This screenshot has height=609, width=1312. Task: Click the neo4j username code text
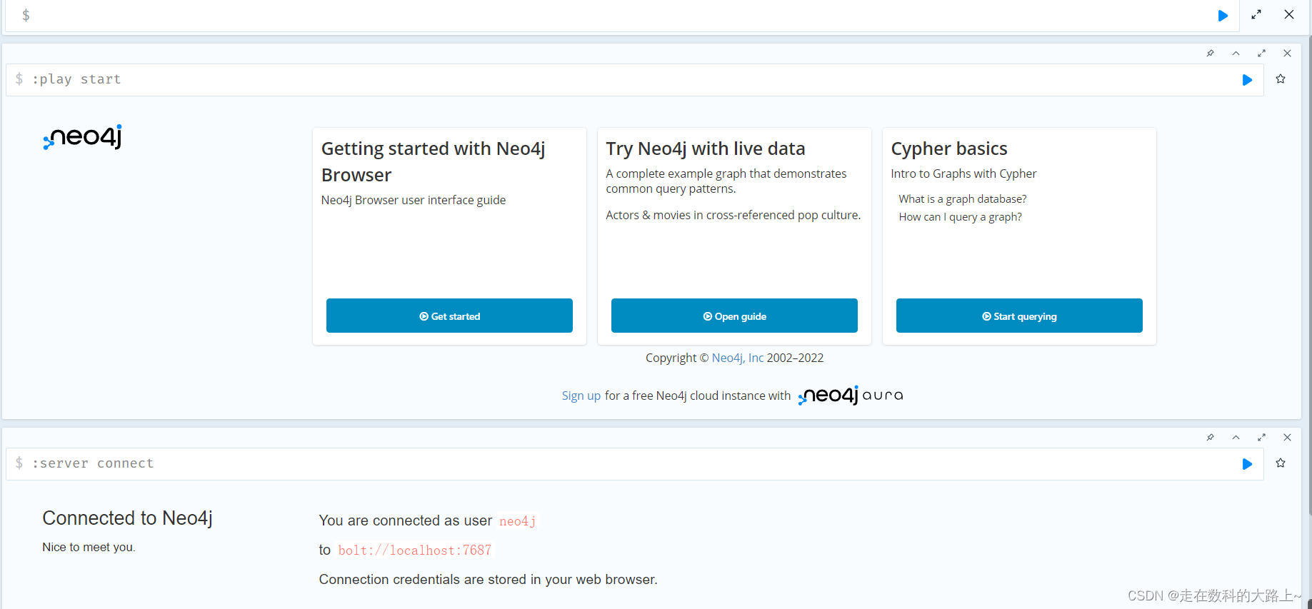click(518, 521)
